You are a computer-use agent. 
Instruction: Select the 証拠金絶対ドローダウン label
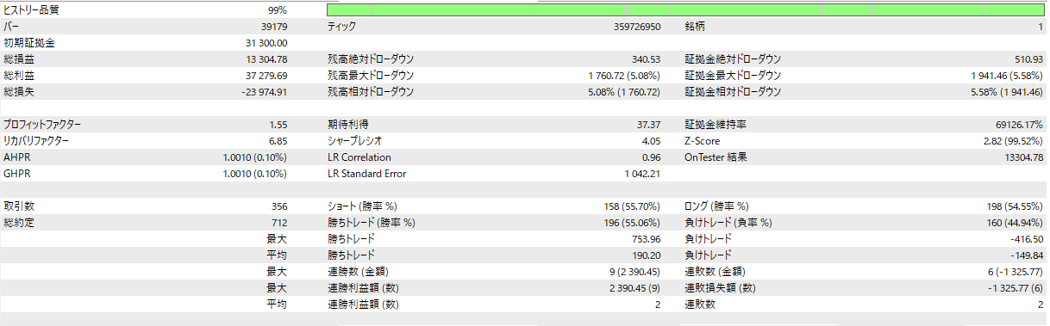click(734, 59)
